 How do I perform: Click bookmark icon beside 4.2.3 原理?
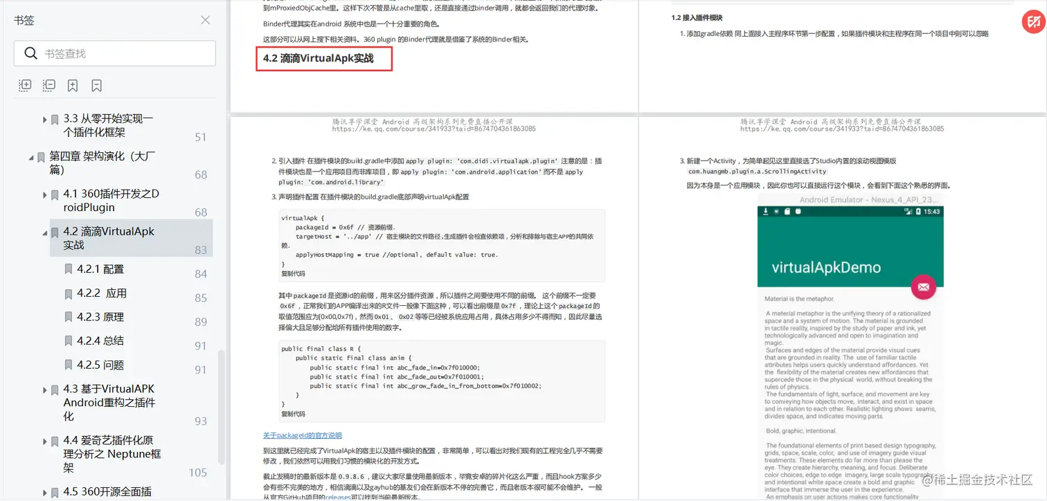[x=69, y=317]
